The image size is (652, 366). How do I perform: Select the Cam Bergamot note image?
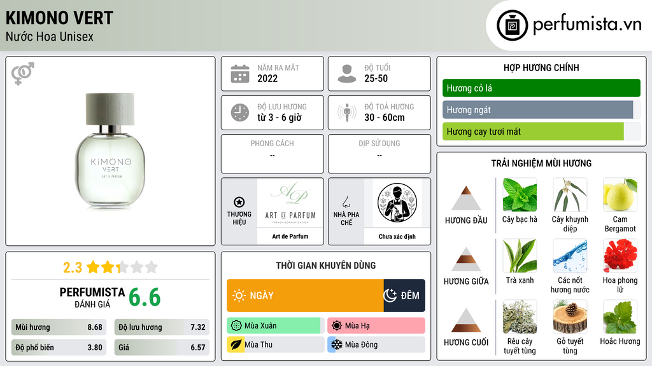point(620,195)
